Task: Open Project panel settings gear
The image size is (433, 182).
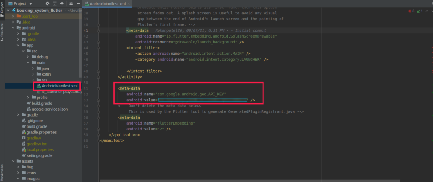Action: [71, 3]
